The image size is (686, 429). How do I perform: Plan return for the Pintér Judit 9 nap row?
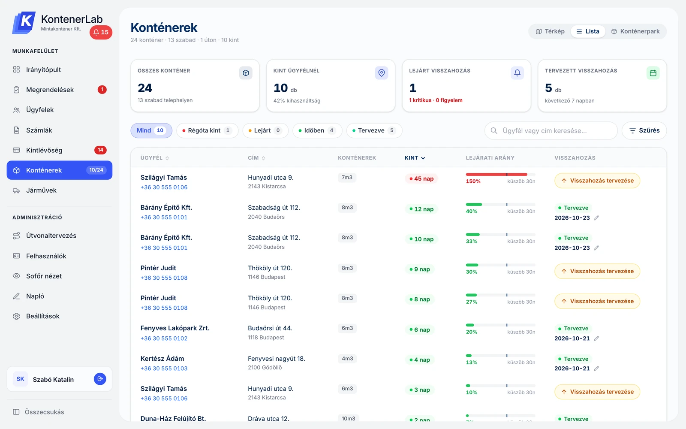tap(597, 271)
